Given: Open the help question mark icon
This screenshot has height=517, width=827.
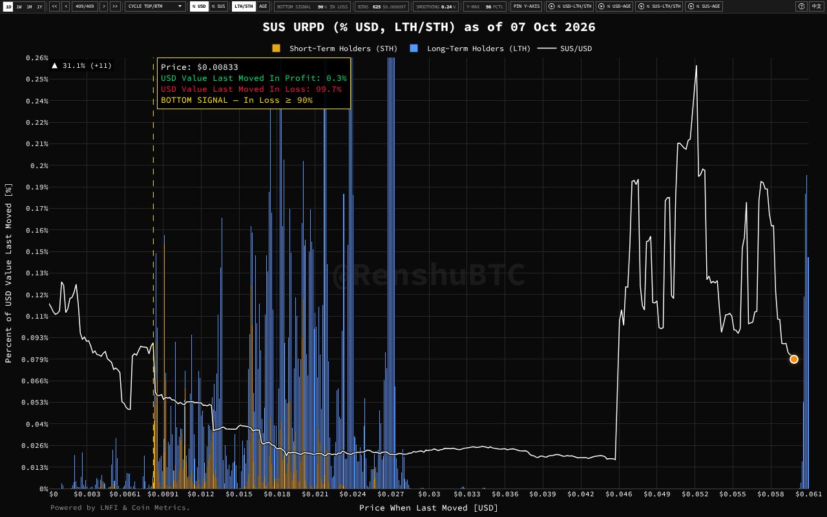Looking at the screenshot, I should pyautogui.click(x=801, y=6).
